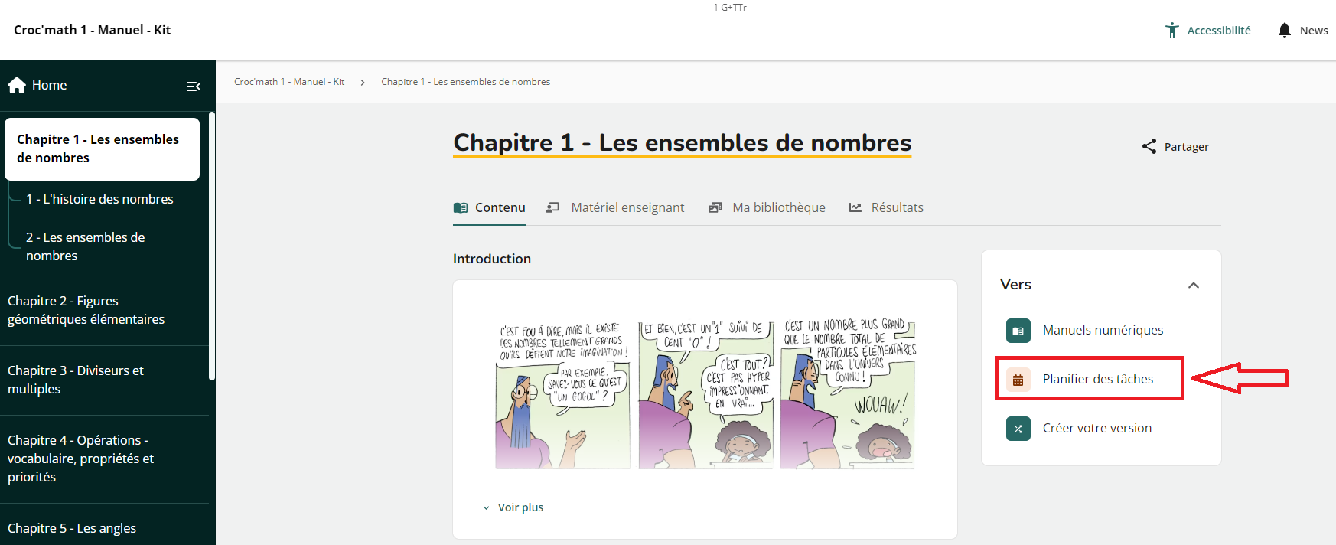Click the Planifier des tâches calendar icon
Image resolution: width=1336 pixels, height=545 pixels.
point(1018,380)
